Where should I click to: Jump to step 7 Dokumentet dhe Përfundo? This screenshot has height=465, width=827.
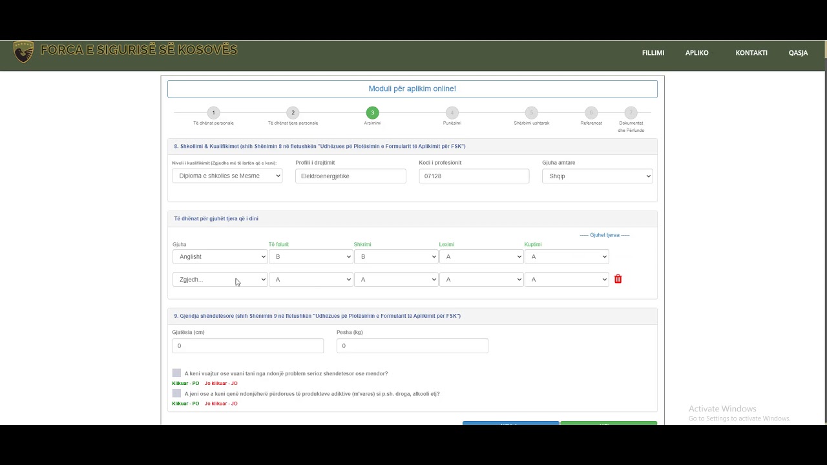[x=631, y=112]
